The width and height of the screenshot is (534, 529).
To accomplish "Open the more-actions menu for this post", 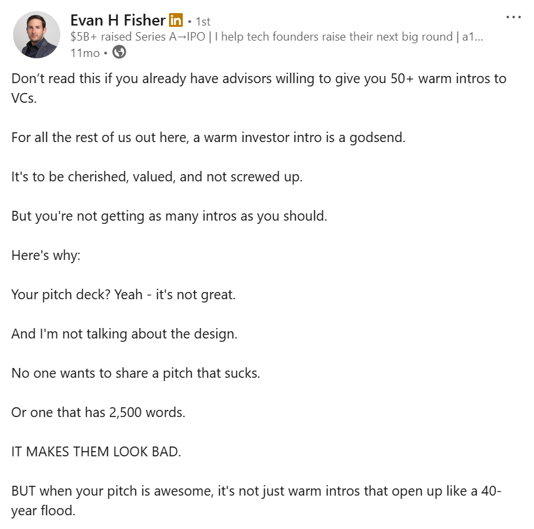I will pos(513,16).
